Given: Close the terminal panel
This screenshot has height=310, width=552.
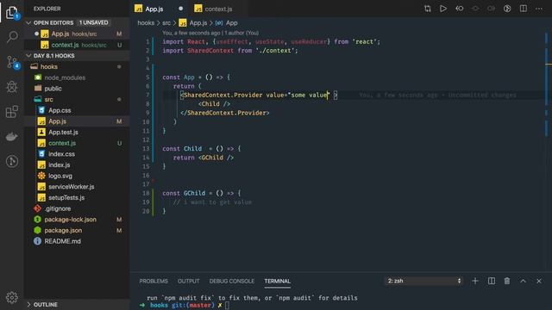Looking at the screenshot, I should coord(538,281).
